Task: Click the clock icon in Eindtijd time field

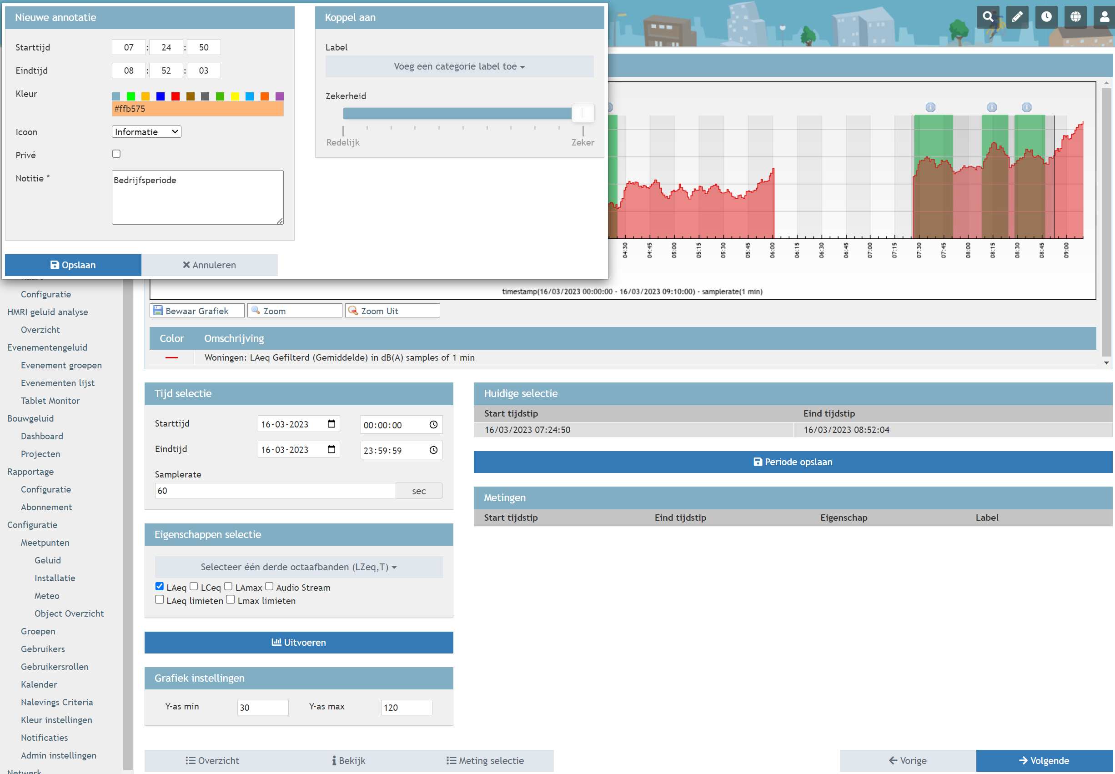Action: click(433, 450)
